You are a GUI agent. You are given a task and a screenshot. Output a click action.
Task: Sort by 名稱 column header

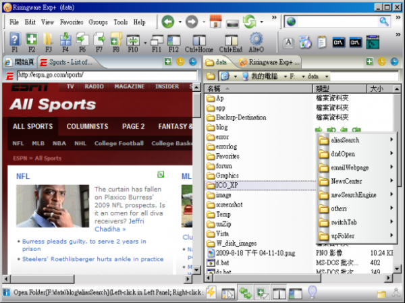click(259, 89)
